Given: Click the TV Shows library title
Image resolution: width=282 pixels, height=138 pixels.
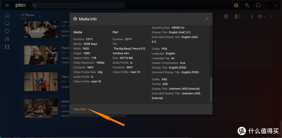Looking at the screenshot, I should (27, 15).
